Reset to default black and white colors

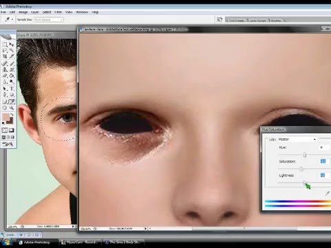tap(3, 123)
